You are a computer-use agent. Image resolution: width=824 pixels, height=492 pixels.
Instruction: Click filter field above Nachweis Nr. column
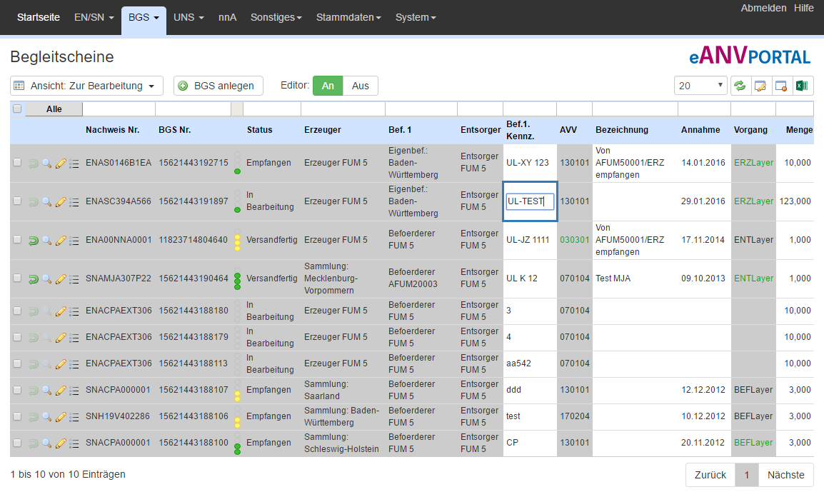tap(119, 109)
